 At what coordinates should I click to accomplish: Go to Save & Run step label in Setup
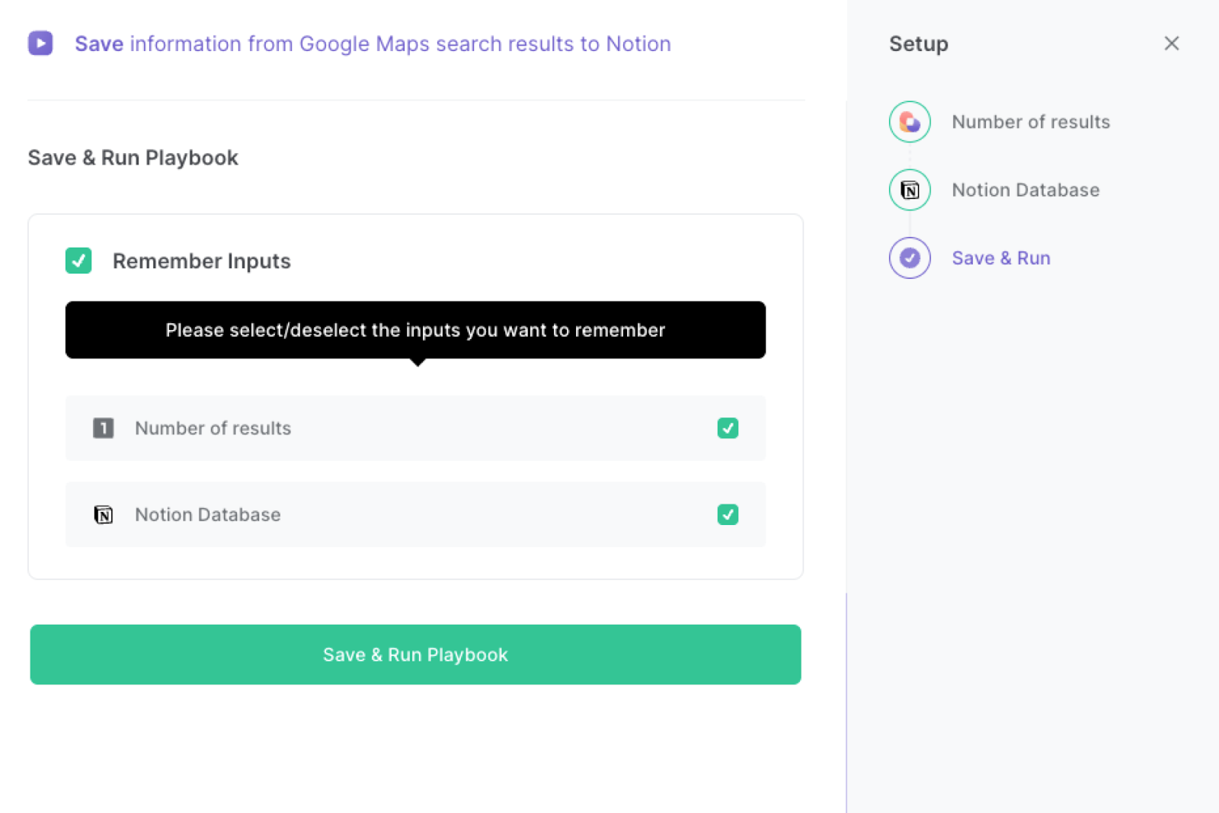click(x=1001, y=258)
